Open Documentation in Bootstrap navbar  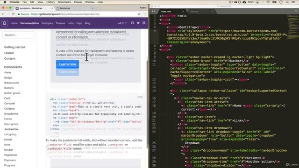coord(29,23)
